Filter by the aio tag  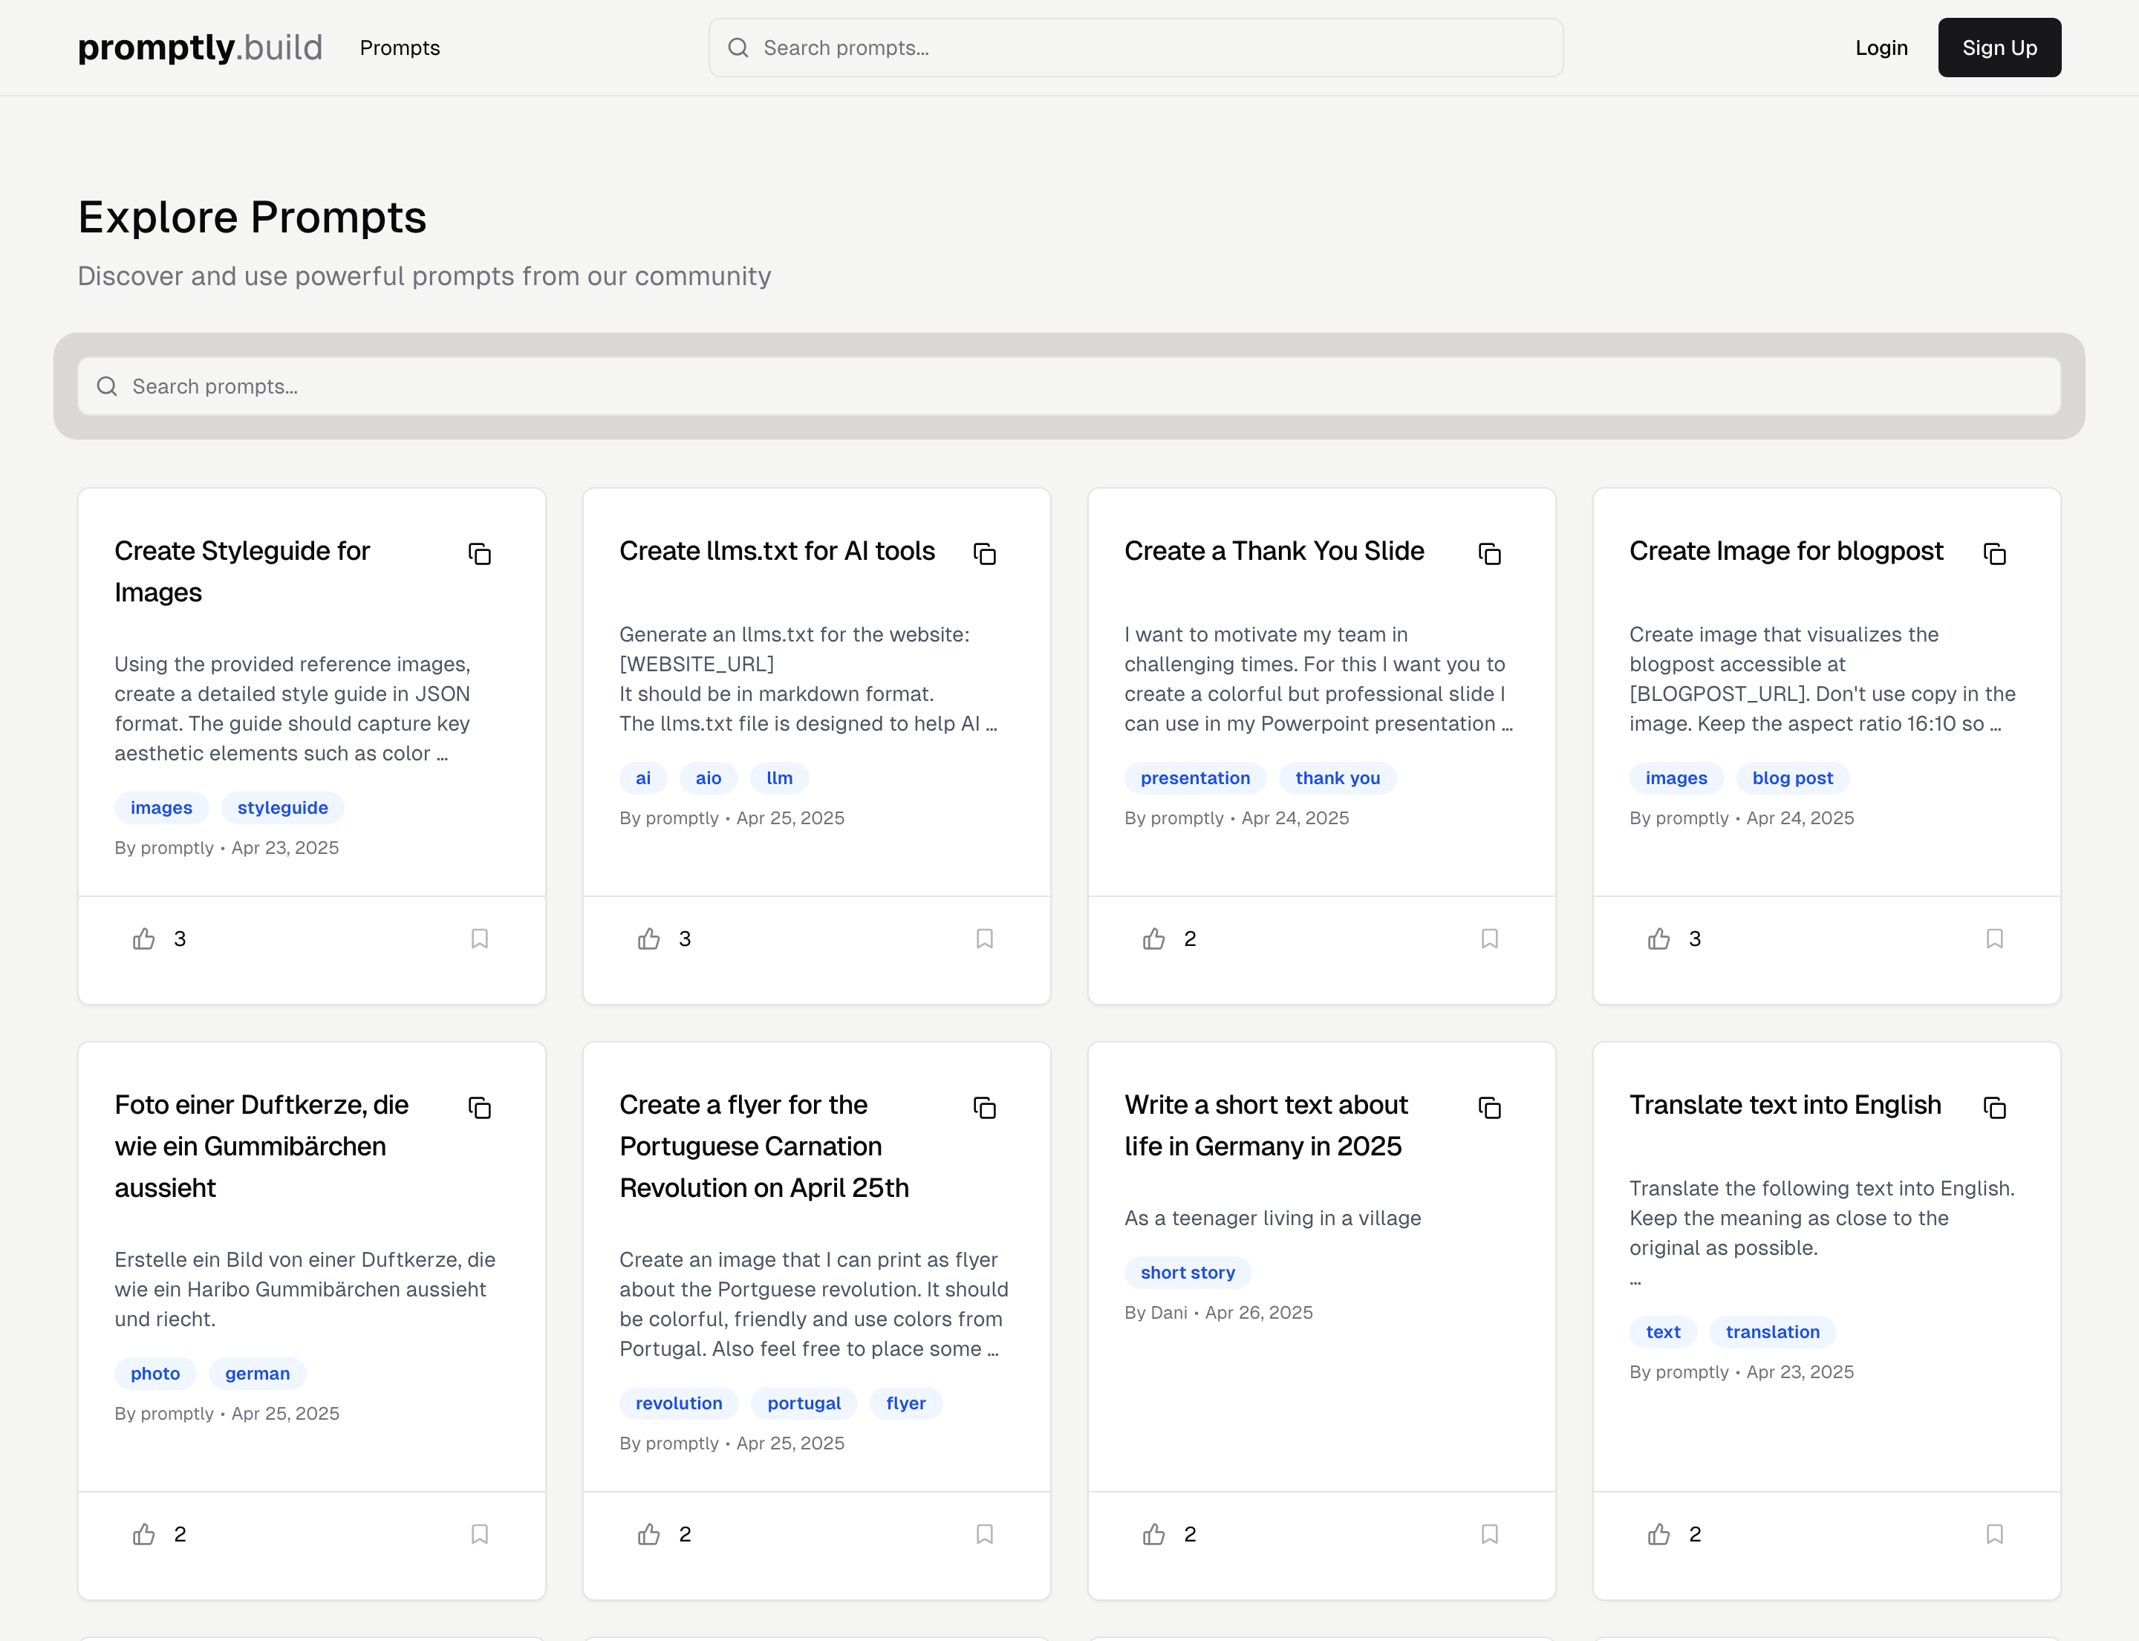[x=709, y=778]
